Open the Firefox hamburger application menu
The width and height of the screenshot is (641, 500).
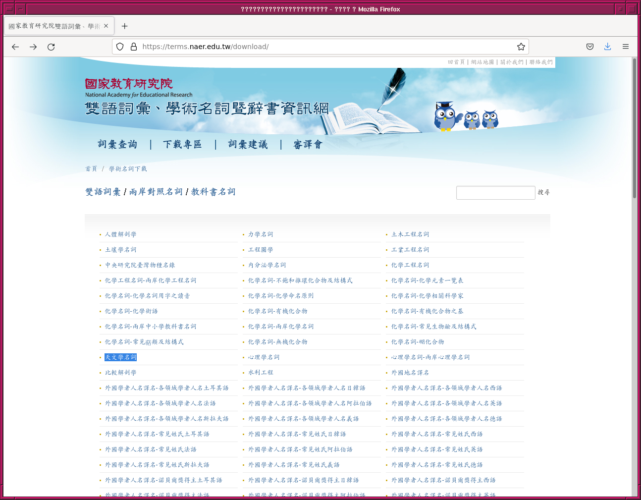[625, 47]
